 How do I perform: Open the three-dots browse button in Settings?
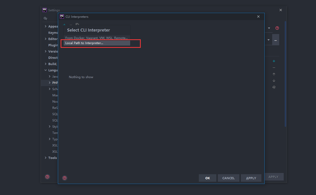pos(276,40)
